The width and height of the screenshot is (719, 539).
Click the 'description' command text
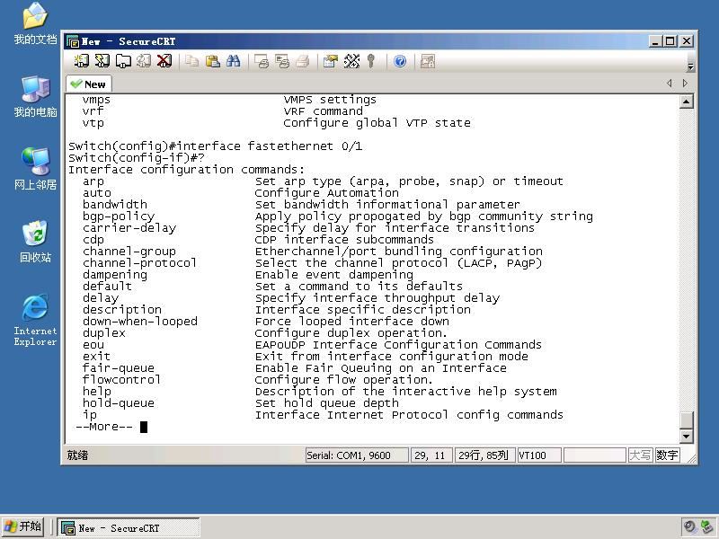(x=122, y=309)
